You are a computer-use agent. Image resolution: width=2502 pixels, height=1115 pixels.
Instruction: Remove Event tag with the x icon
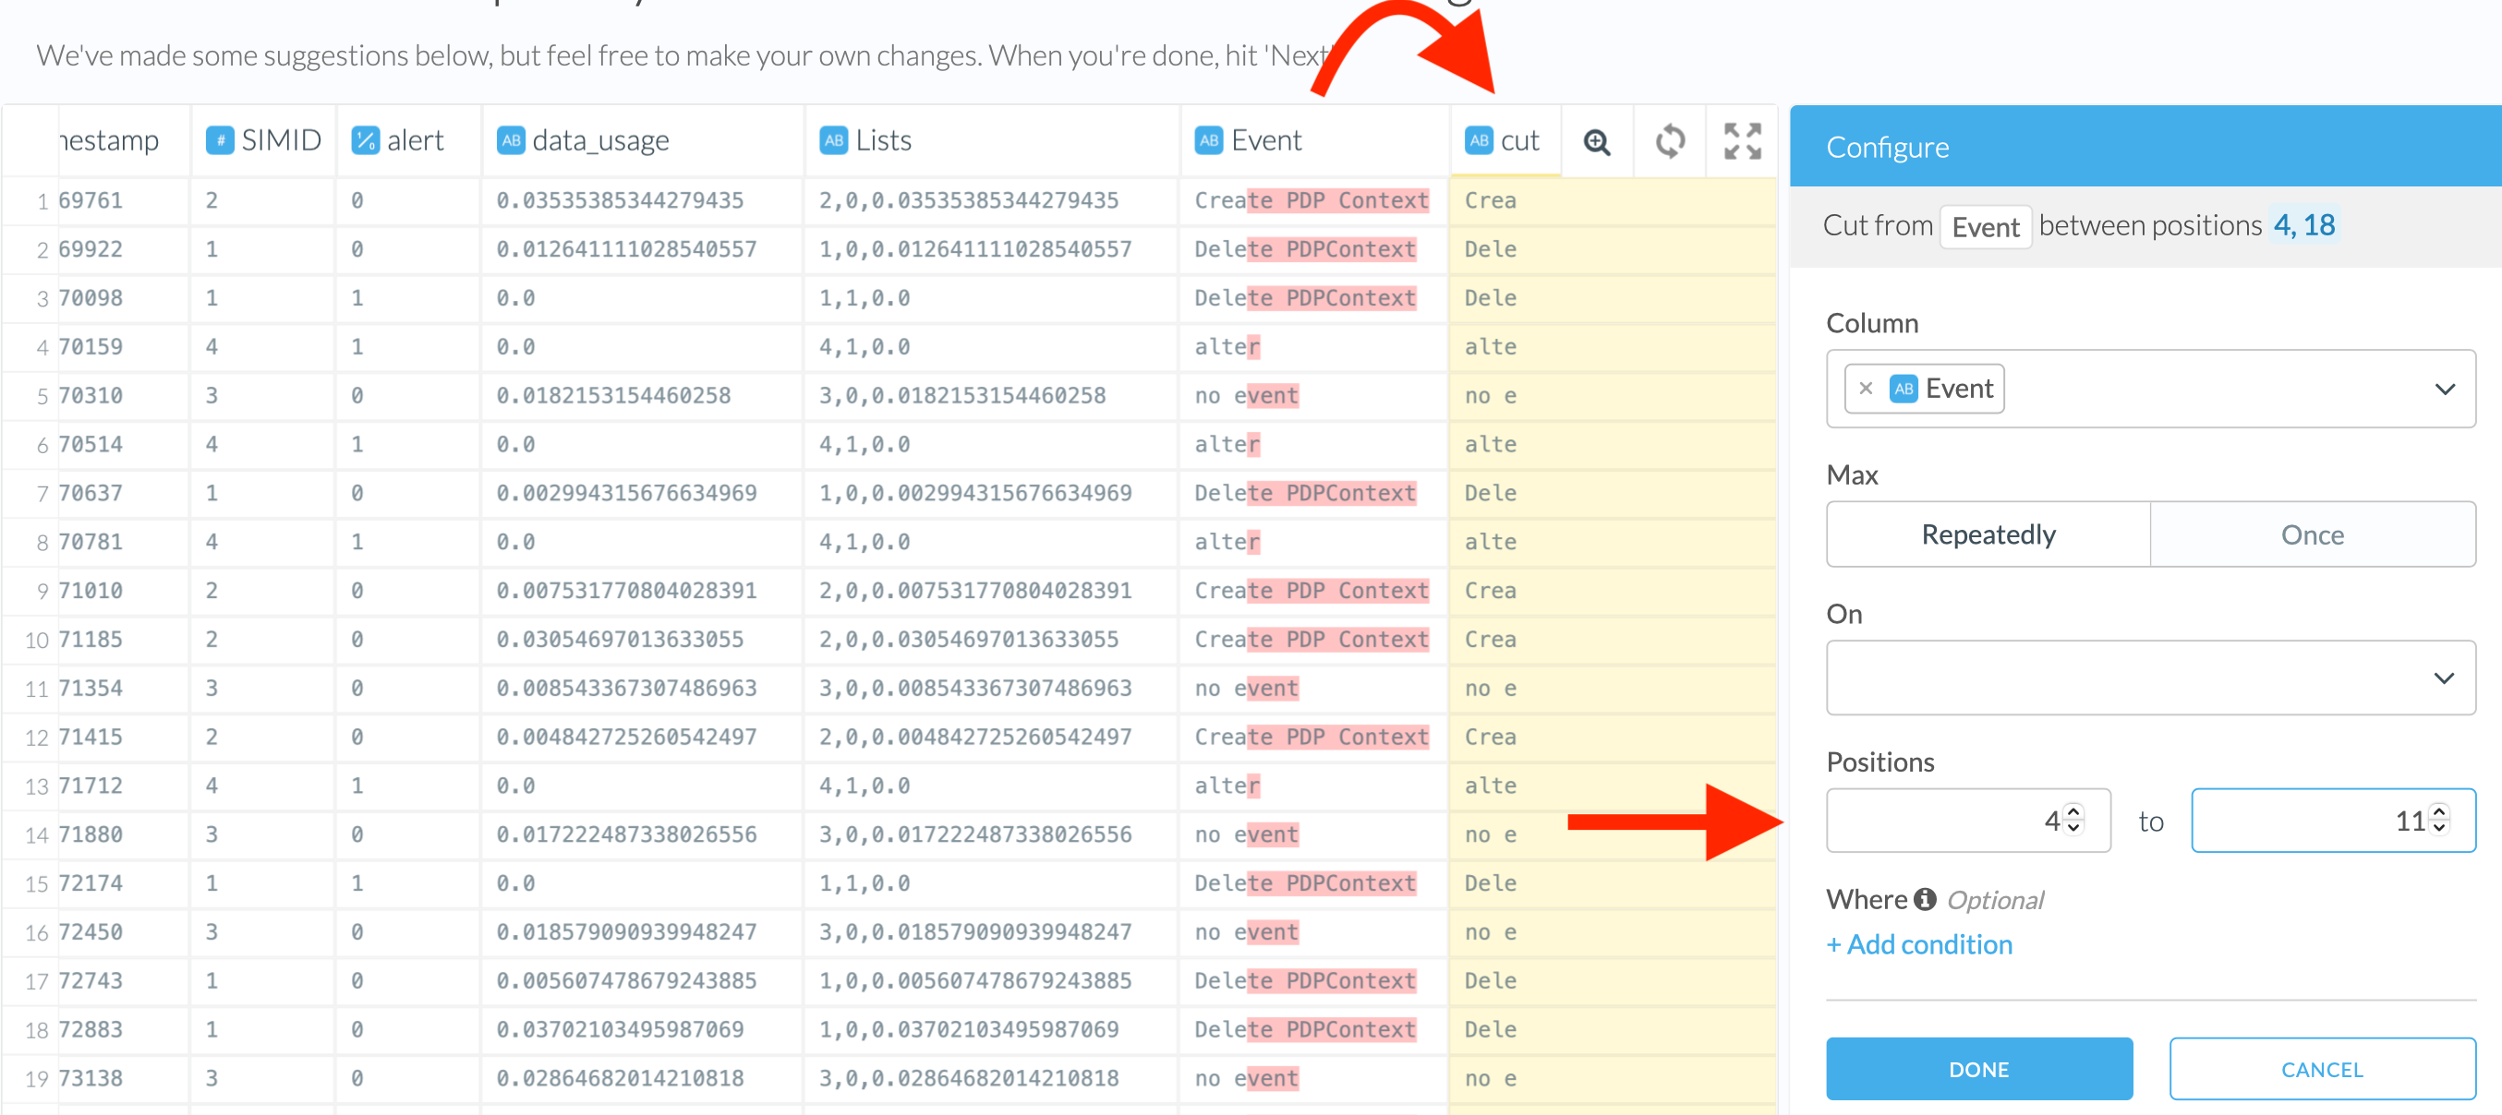pos(1865,389)
